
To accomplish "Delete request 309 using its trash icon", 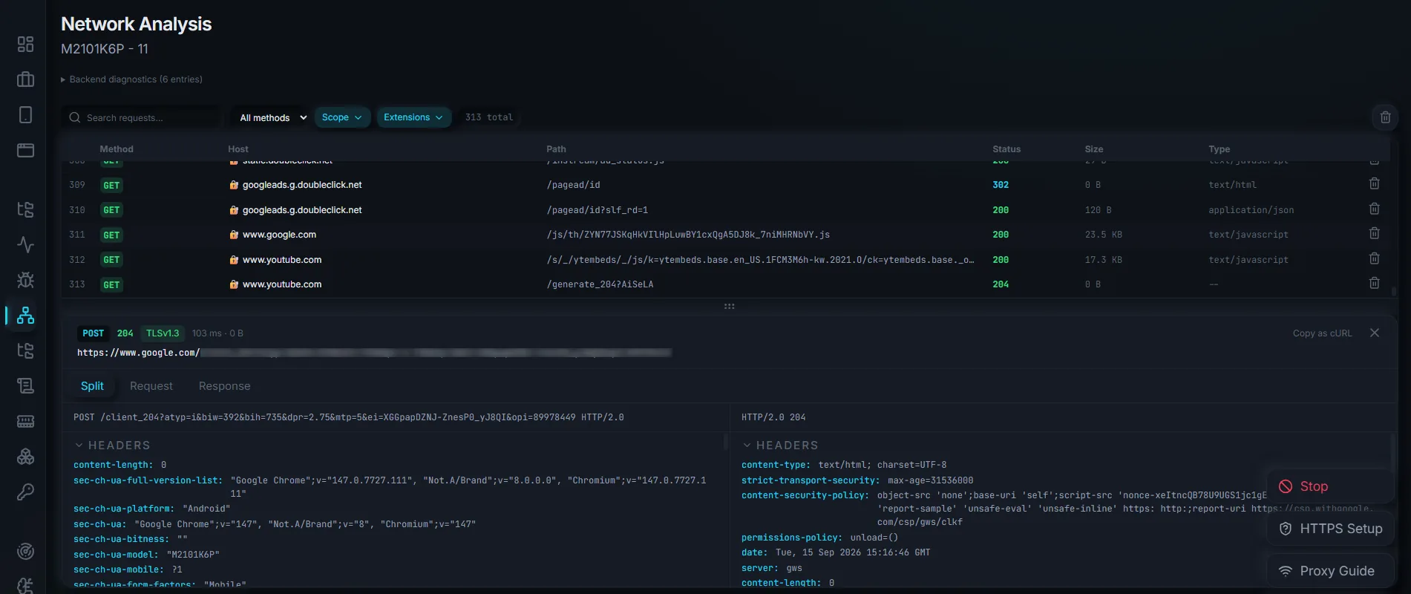I will [1374, 183].
